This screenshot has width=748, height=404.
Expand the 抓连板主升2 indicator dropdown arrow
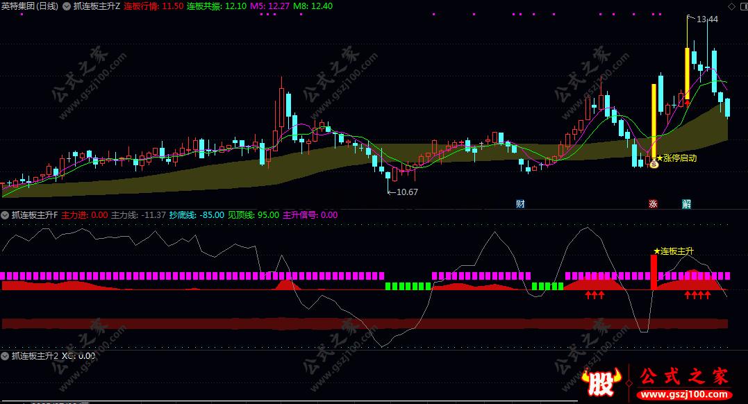[6, 356]
